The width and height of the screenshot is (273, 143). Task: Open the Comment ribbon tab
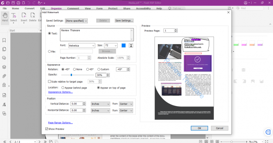click(x=73, y=8)
